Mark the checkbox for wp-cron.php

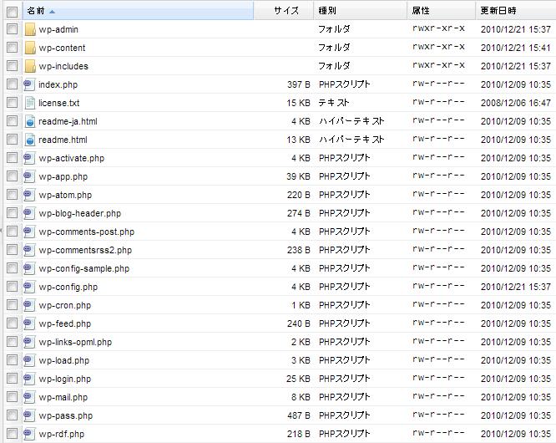[x=12, y=305]
